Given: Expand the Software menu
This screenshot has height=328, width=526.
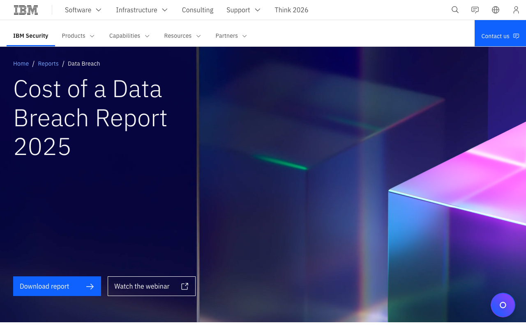Looking at the screenshot, I should point(83,10).
